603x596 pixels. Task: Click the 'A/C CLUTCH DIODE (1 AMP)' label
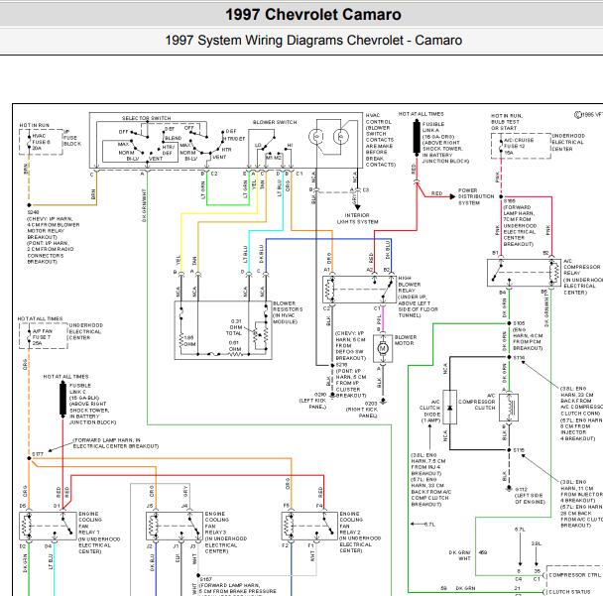(x=429, y=411)
